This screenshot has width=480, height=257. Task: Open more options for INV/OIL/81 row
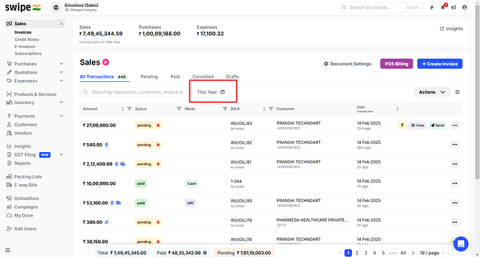coord(454,164)
